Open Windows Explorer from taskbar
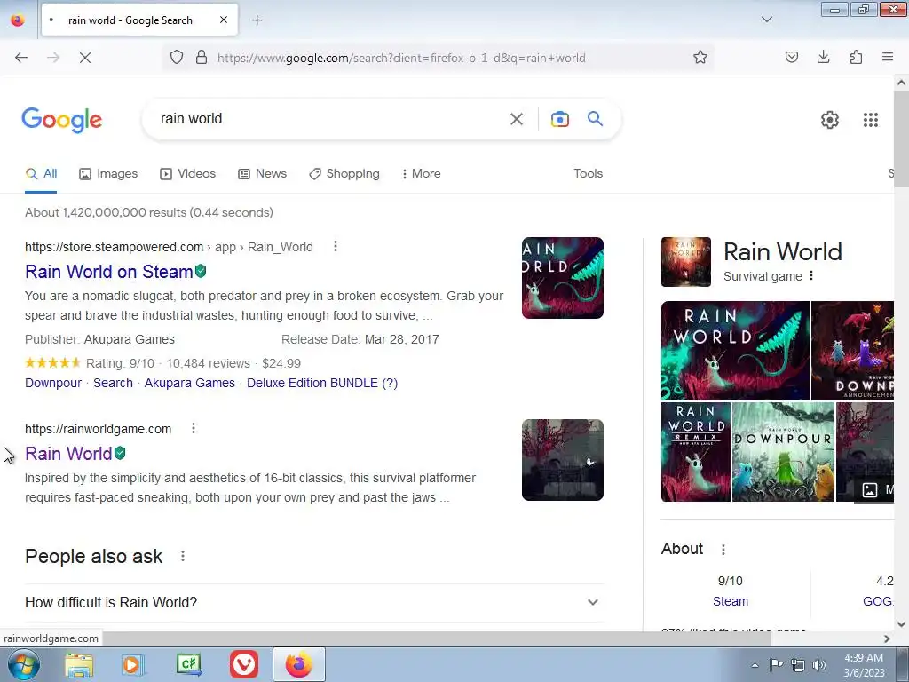The height and width of the screenshot is (682, 909). [x=79, y=664]
